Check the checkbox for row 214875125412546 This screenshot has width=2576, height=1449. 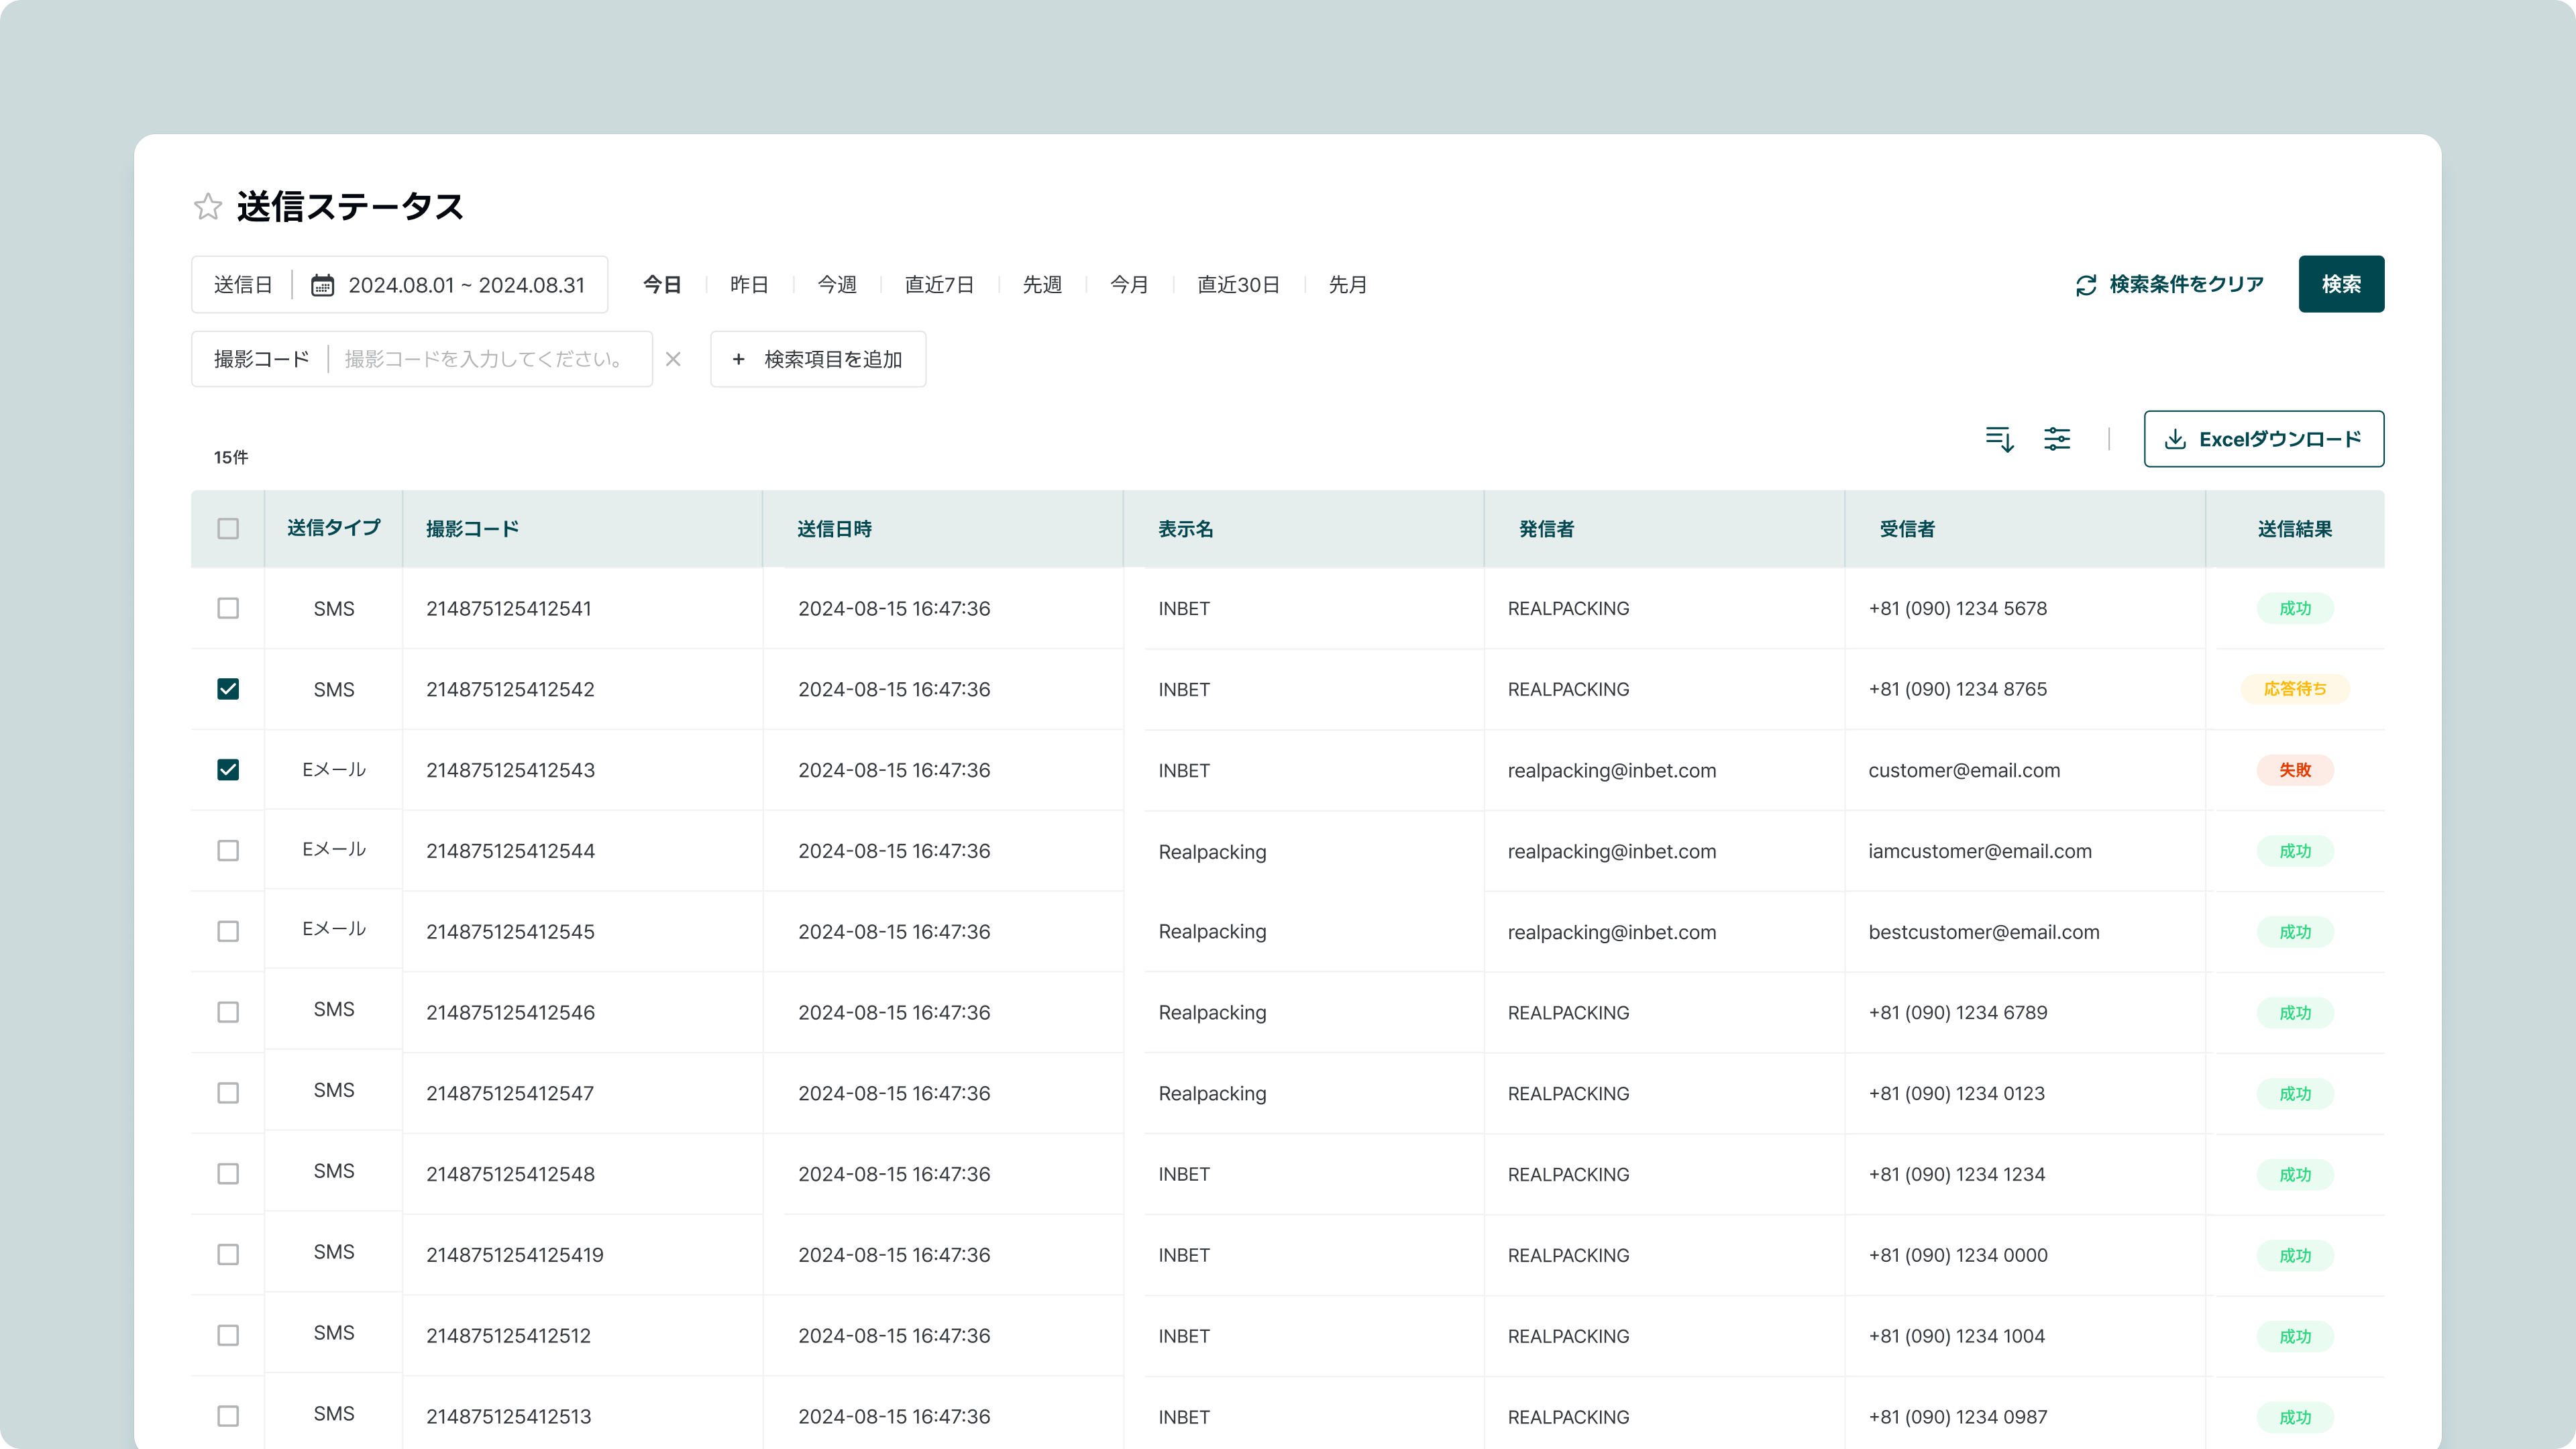click(x=228, y=1012)
